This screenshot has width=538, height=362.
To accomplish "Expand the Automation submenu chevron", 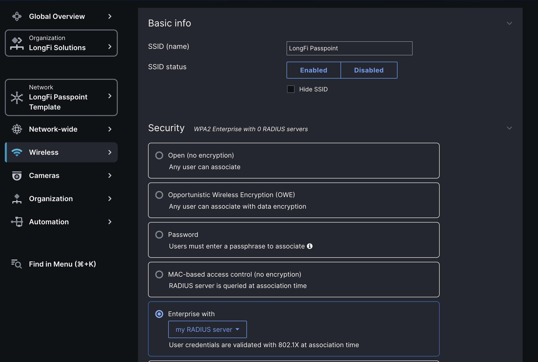I will (x=110, y=222).
